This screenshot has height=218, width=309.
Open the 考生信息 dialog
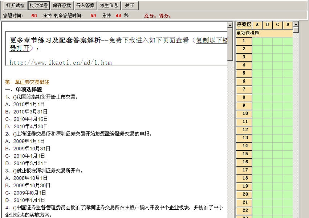tap(109, 5)
